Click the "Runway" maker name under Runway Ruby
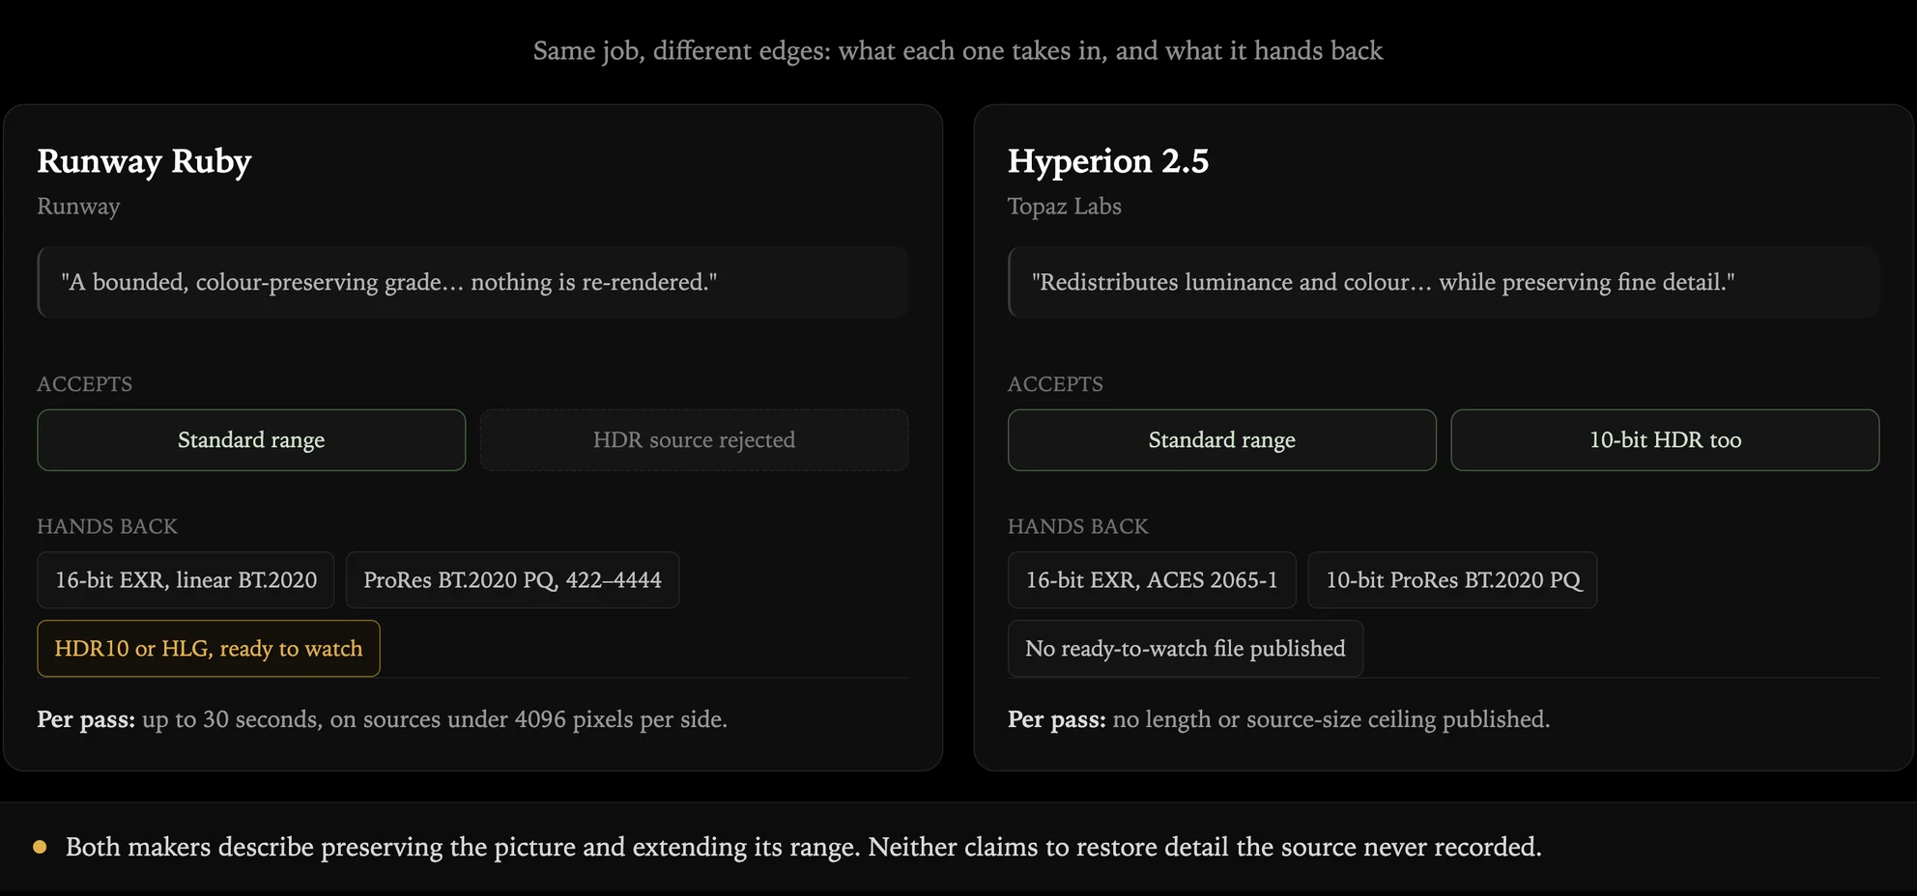Viewport: 1917px width, 896px height. click(78, 207)
